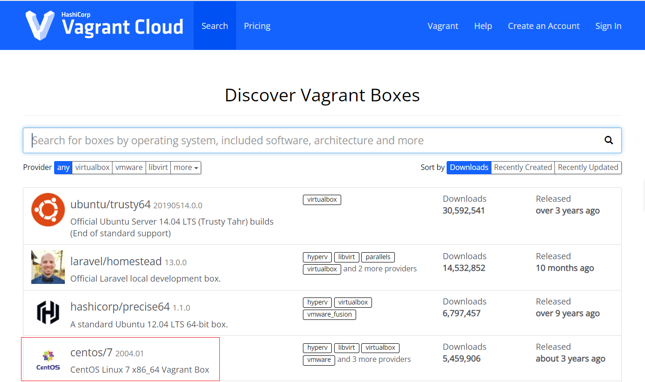Open the hashicorp/precise64 box title

point(120,307)
